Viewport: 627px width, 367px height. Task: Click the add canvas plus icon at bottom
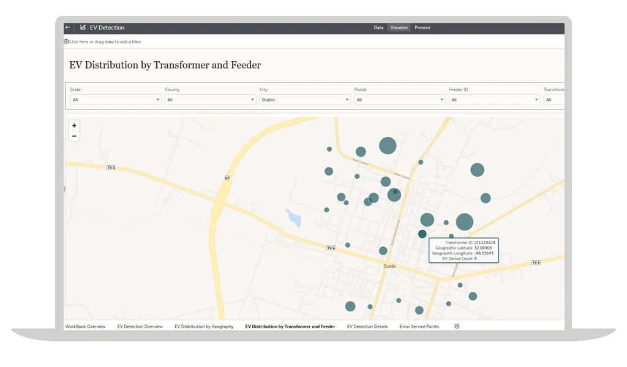point(457,327)
